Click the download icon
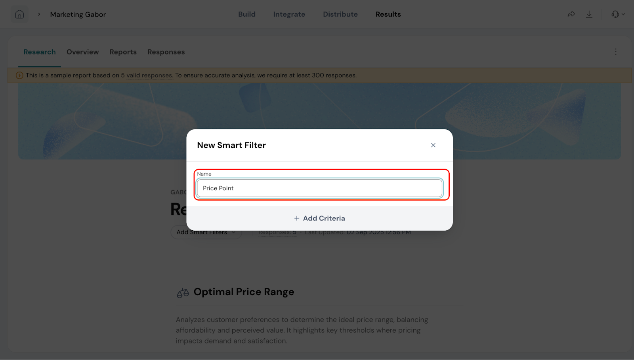Screen dimensions: 634x360 click(x=589, y=14)
